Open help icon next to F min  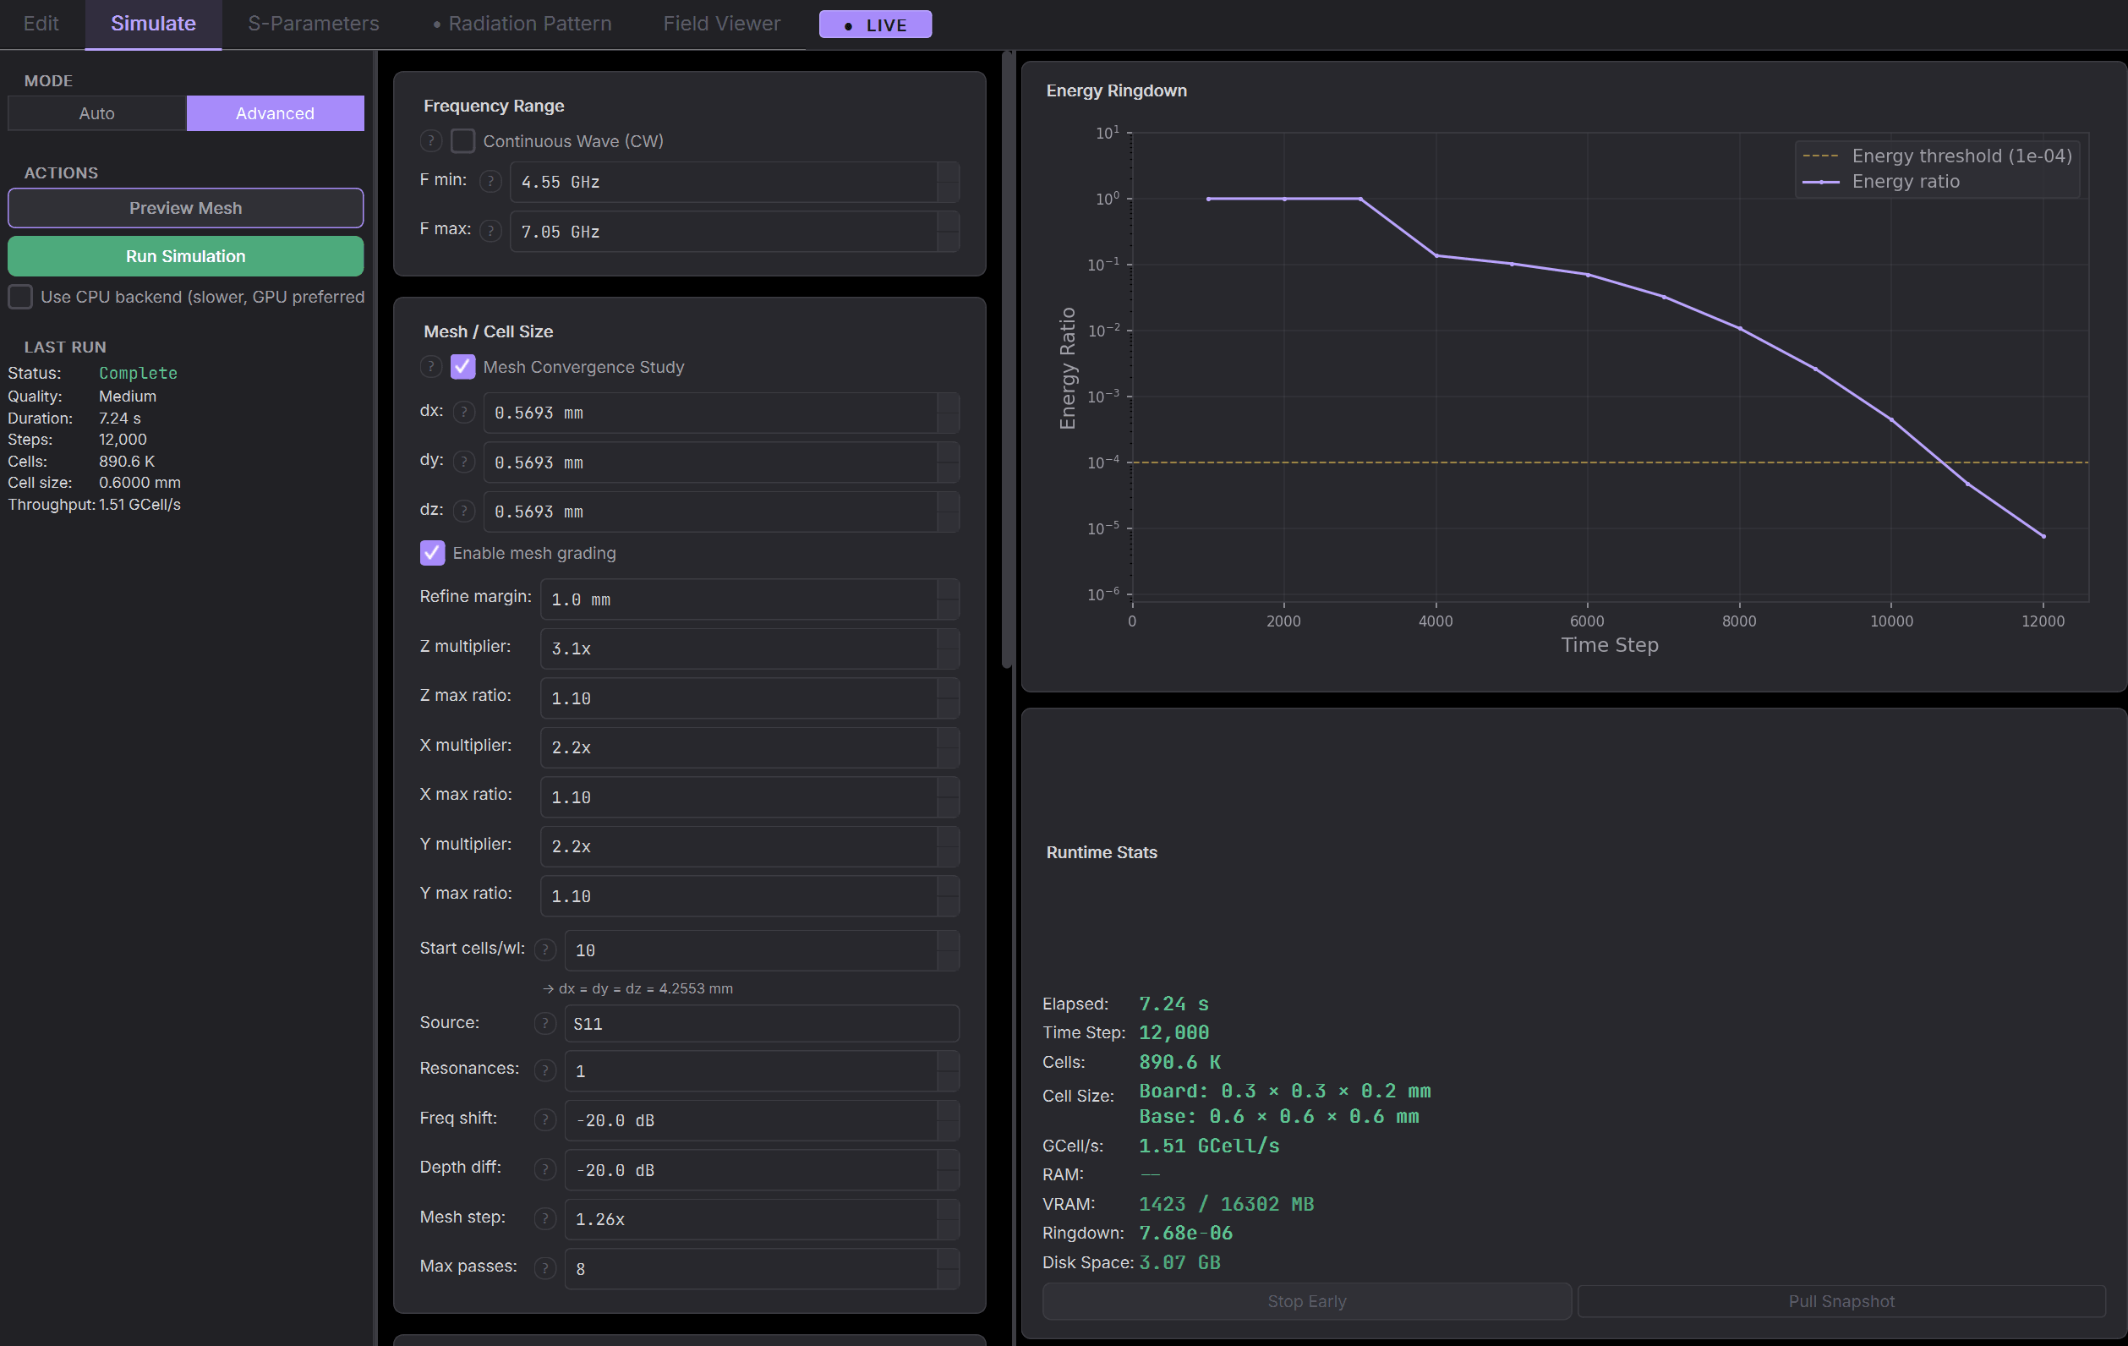[x=490, y=181]
